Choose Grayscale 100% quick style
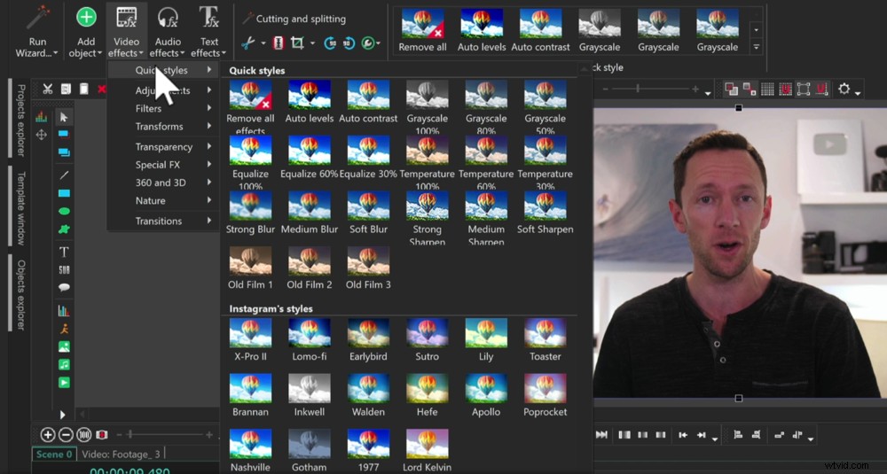This screenshot has height=474, width=887. tap(428, 106)
